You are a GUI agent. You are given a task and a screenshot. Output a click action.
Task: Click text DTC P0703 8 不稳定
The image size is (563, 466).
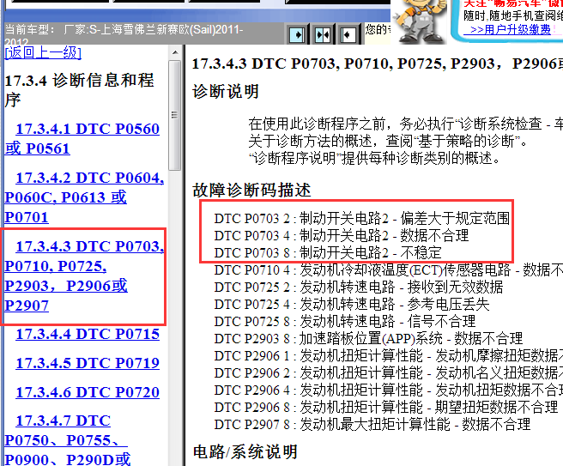[328, 253]
